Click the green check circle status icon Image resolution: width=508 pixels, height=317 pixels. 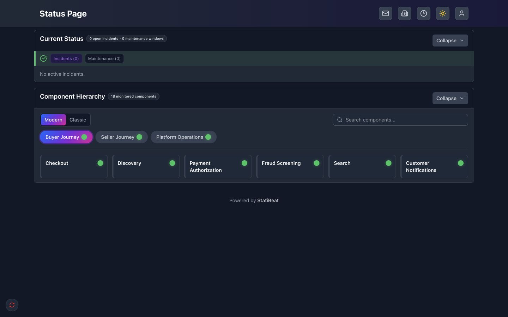pos(43,58)
